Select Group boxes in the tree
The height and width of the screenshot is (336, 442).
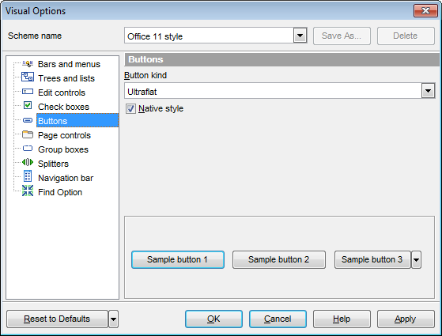(x=63, y=149)
